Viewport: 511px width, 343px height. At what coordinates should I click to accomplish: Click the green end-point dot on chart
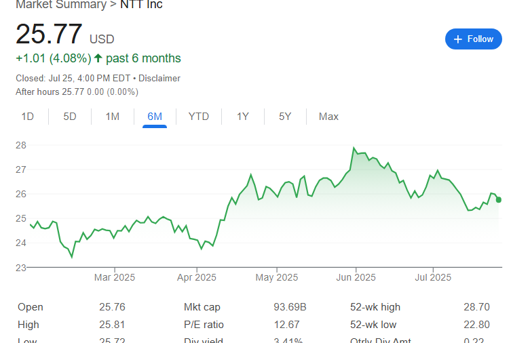pos(499,199)
